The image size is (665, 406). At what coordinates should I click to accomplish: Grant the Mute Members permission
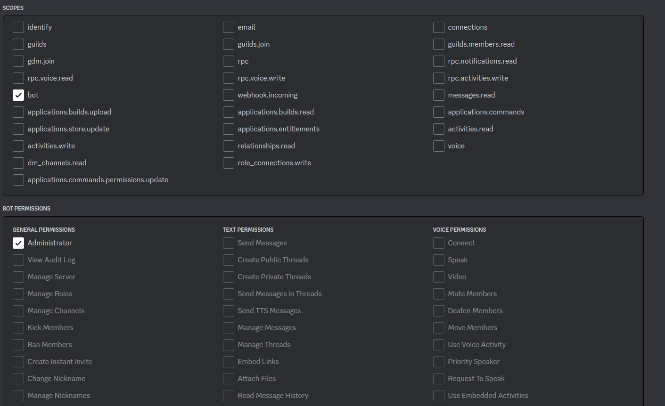[438, 293]
